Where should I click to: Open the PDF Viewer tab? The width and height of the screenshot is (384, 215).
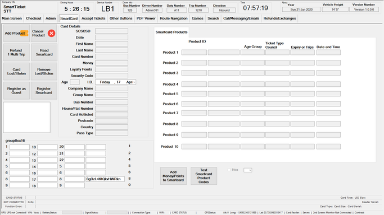coord(146,18)
